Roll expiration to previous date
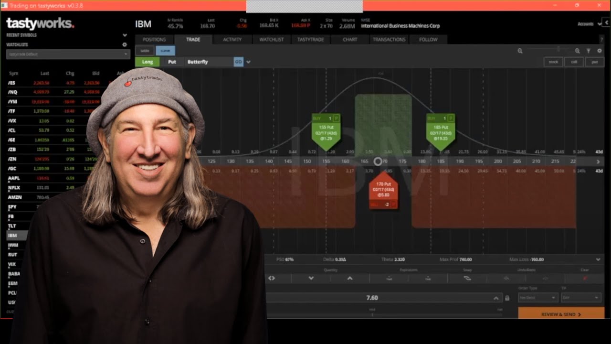 click(389, 278)
